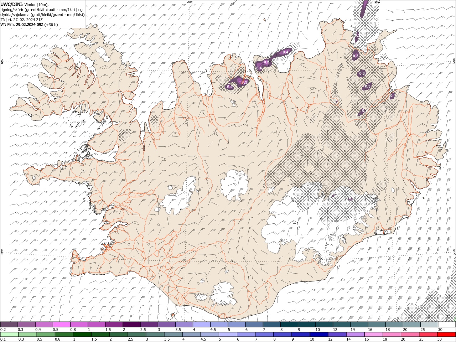The height and width of the screenshot is (342, 456).
Task: Pick the darkest green 1 swatch in the lower scale
Action: 82,335
